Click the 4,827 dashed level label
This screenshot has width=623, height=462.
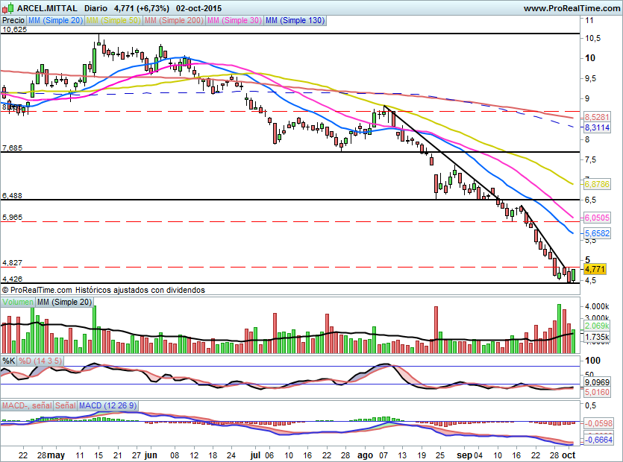13,263
